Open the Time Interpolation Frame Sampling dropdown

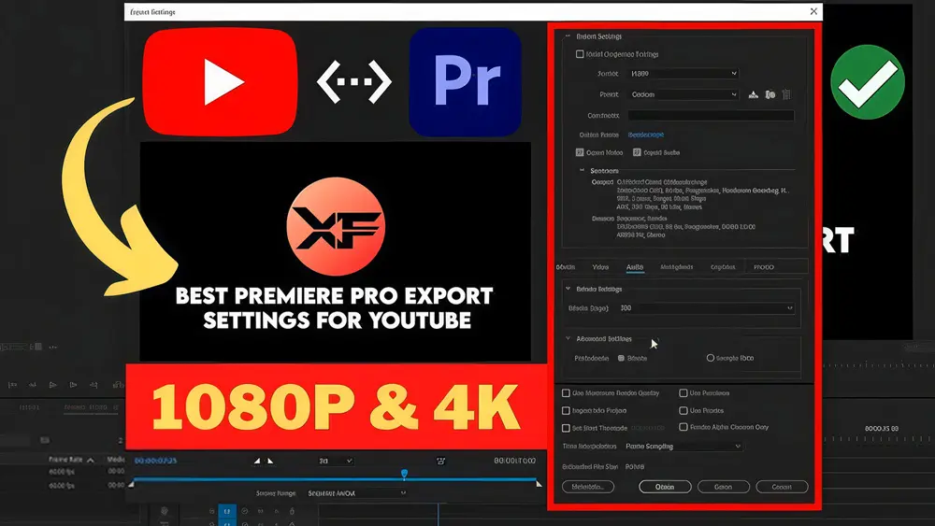pyautogui.click(x=684, y=447)
